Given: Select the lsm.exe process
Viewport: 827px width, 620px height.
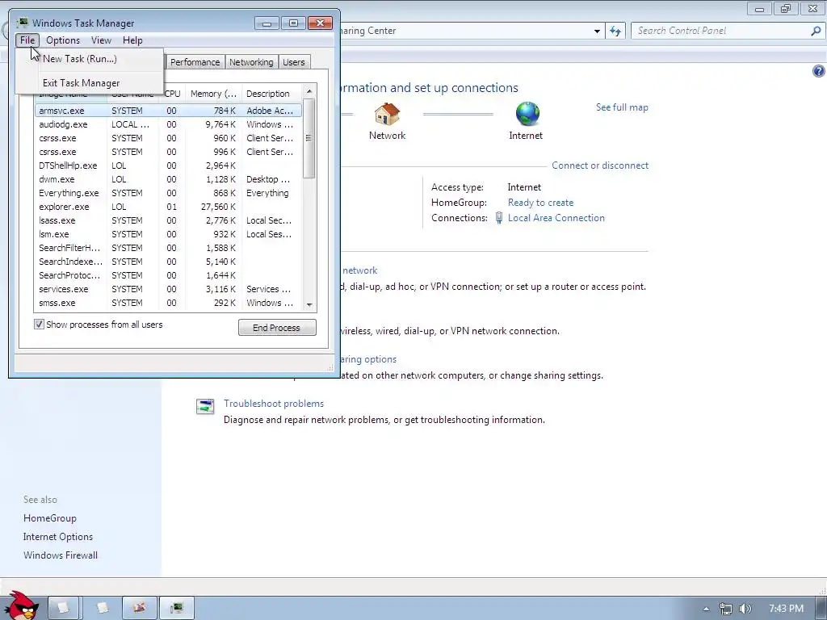Looking at the screenshot, I should click(x=169, y=234).
